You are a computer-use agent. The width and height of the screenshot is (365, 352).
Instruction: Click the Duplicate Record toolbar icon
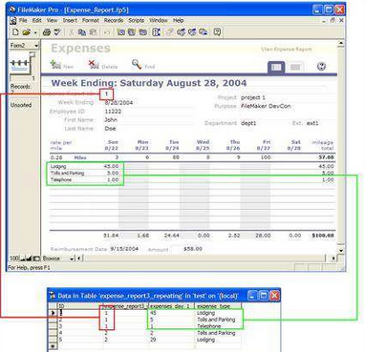[132, 32]
